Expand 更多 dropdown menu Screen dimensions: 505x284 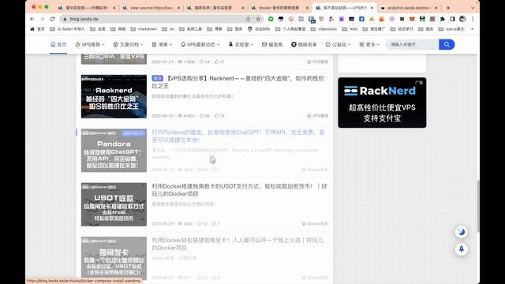click(369, 44)
